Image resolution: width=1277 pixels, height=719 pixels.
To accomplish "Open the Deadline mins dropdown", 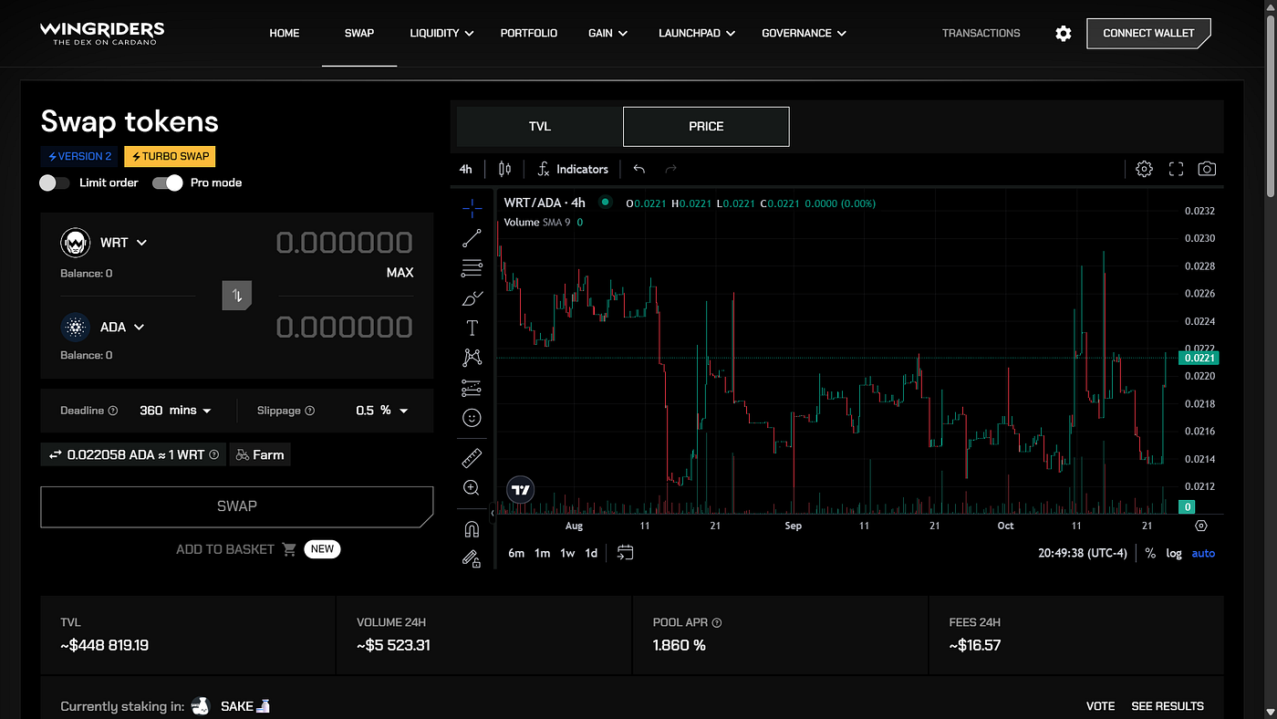I will point(175,411).
